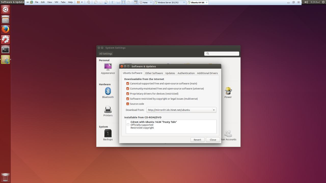
Task: Open the Ubuntu Dash home launcher
Action: 5,10
